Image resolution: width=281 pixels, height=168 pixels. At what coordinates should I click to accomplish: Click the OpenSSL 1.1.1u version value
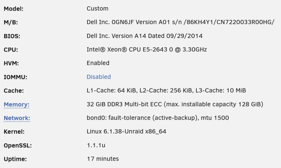point(96,145)
